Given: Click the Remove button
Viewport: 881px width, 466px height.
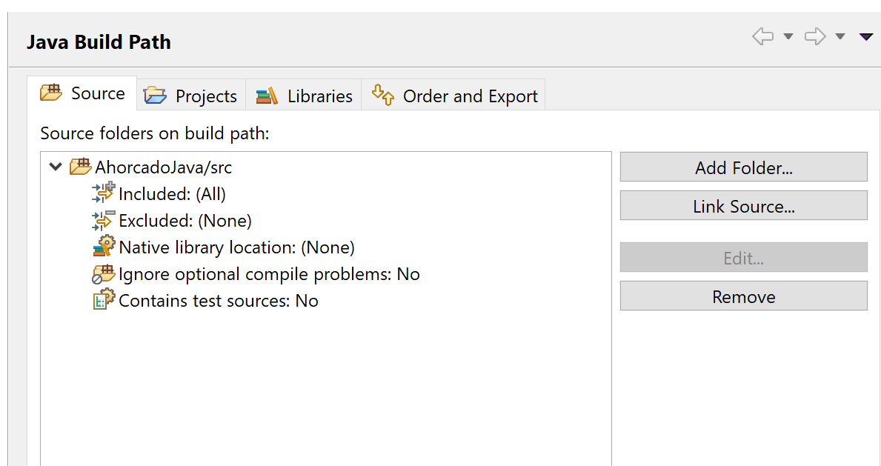Looking at the screenshot, I should click(x=743, y=296).
